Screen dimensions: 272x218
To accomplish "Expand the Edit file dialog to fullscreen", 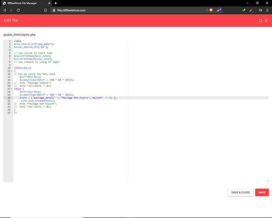I will pos(260,20).
